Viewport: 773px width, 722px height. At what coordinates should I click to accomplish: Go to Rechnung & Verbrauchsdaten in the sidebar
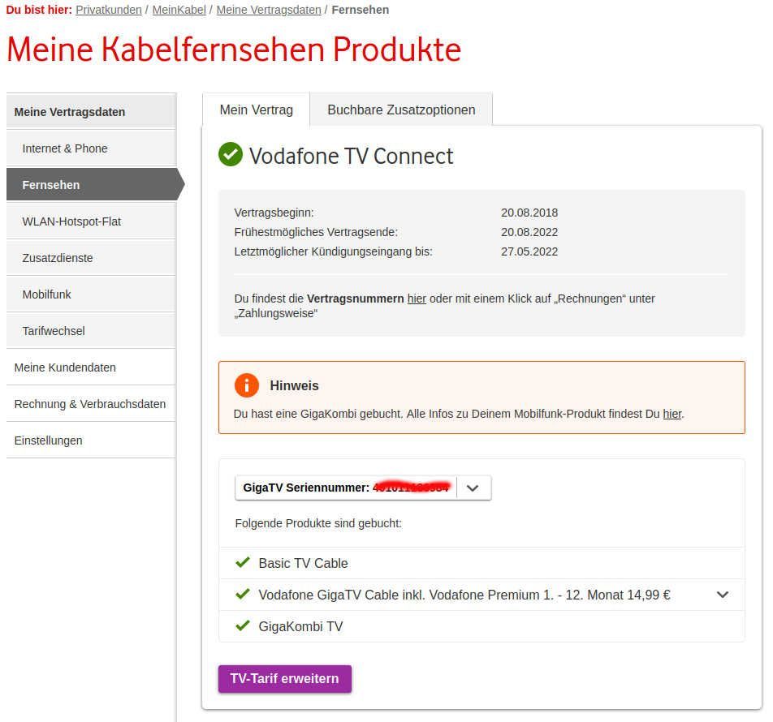point(90,404)
